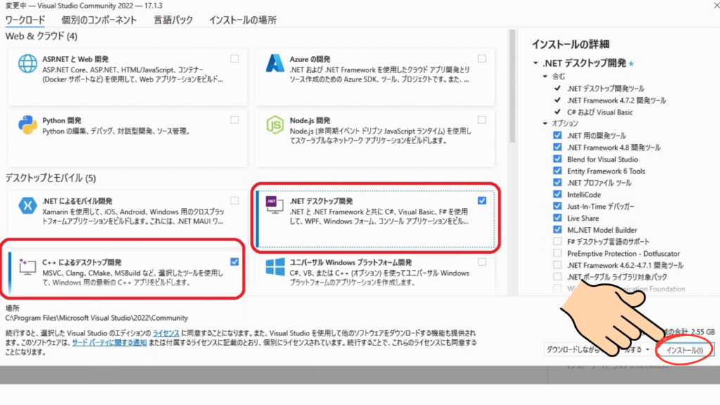The image size is (720, 405).
Task: Uncheck Entity Framework 6 Tools option
Action: pos(558,171)
